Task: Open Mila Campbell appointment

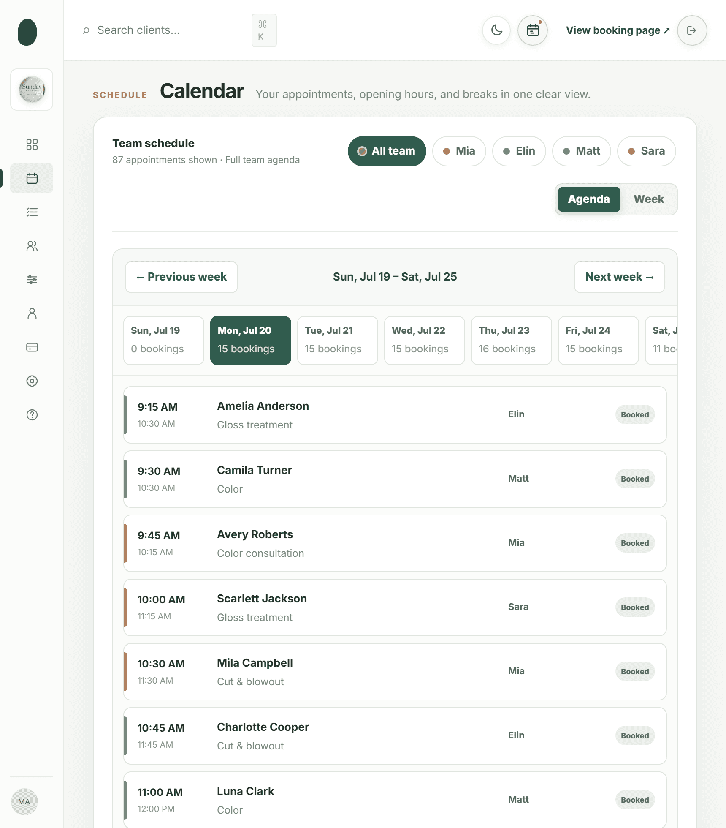Action: 395,672
